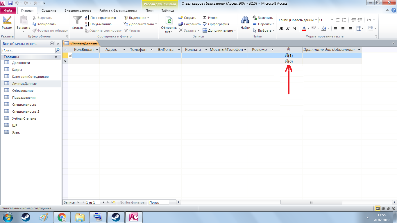Click the Резюме column header
397x223 pixels.
261,50
